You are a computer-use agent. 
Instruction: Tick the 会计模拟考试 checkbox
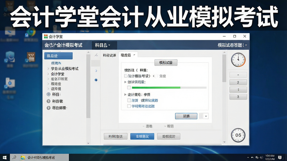tap(126, 76)
